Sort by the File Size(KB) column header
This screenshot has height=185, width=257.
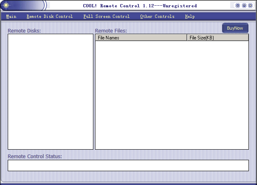tap(218, 38)
